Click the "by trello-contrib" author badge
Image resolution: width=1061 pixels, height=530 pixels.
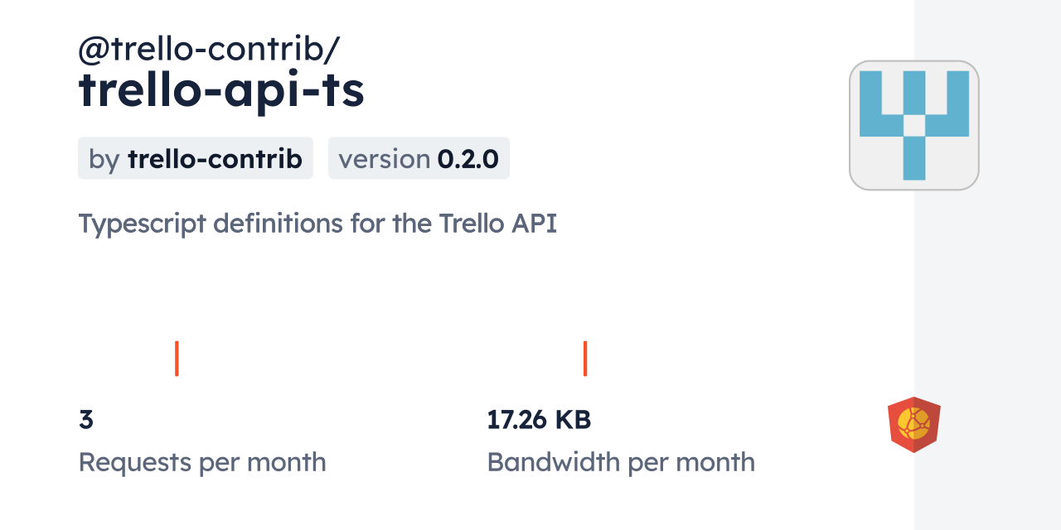click(195, 158)
